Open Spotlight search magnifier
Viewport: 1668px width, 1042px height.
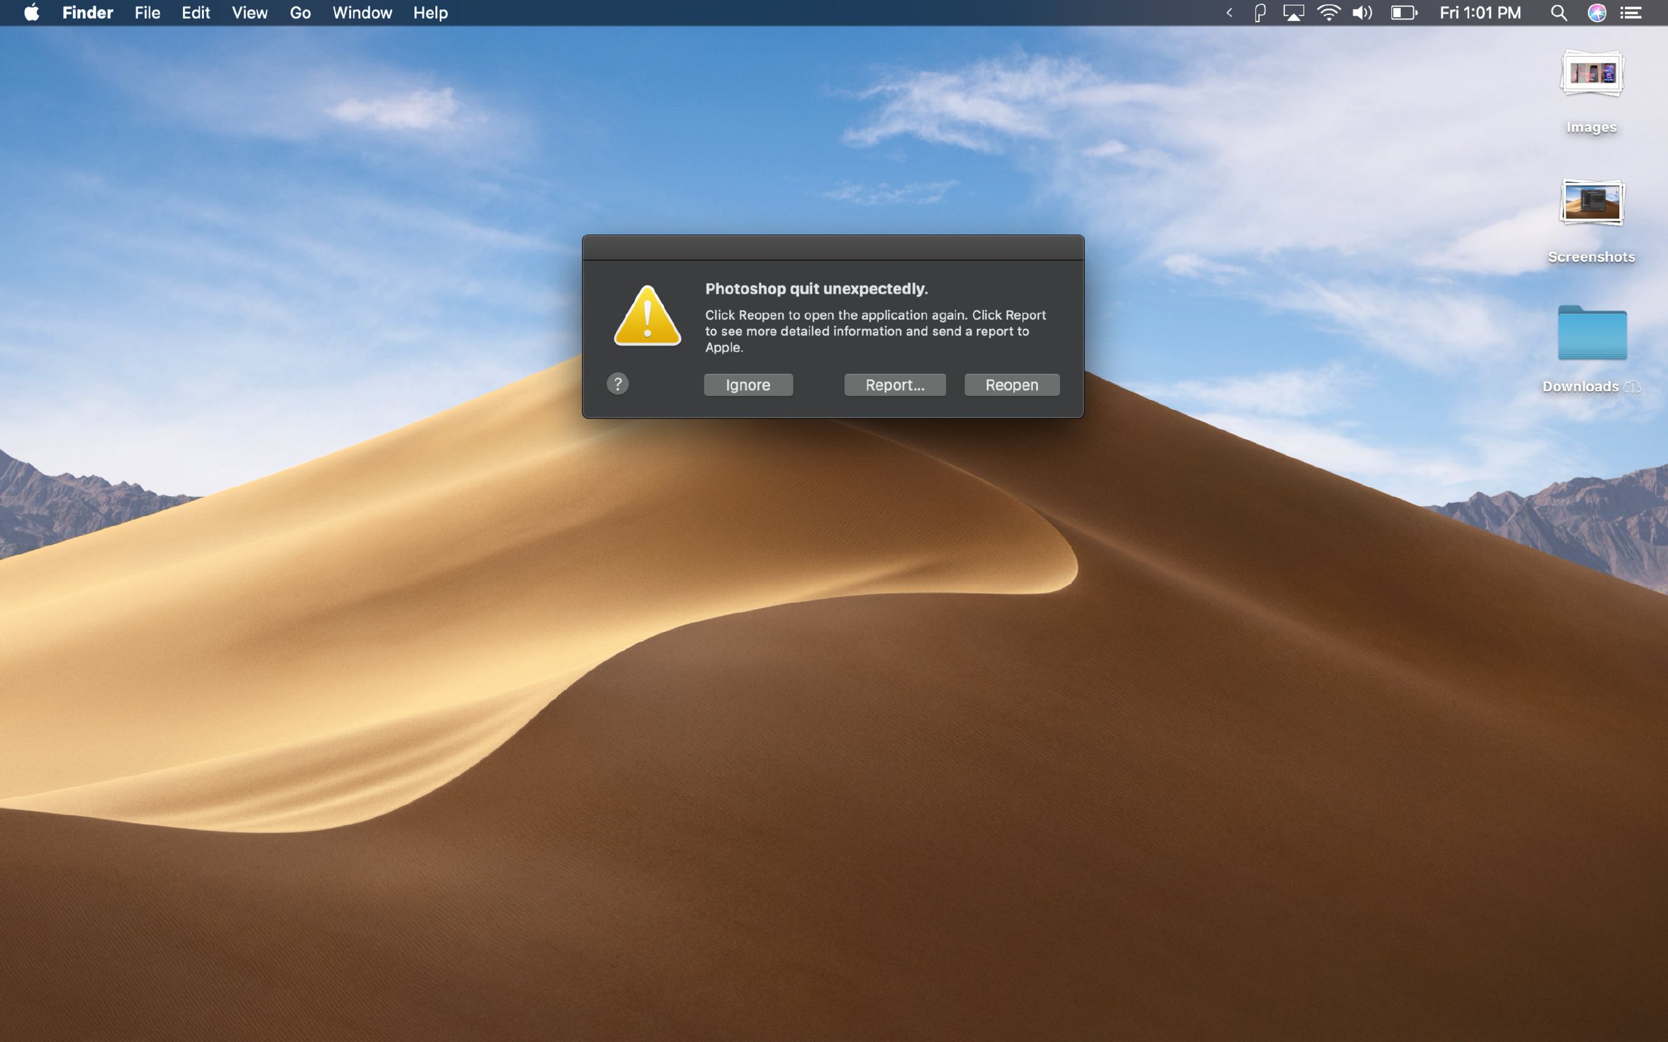(1559, 13)
